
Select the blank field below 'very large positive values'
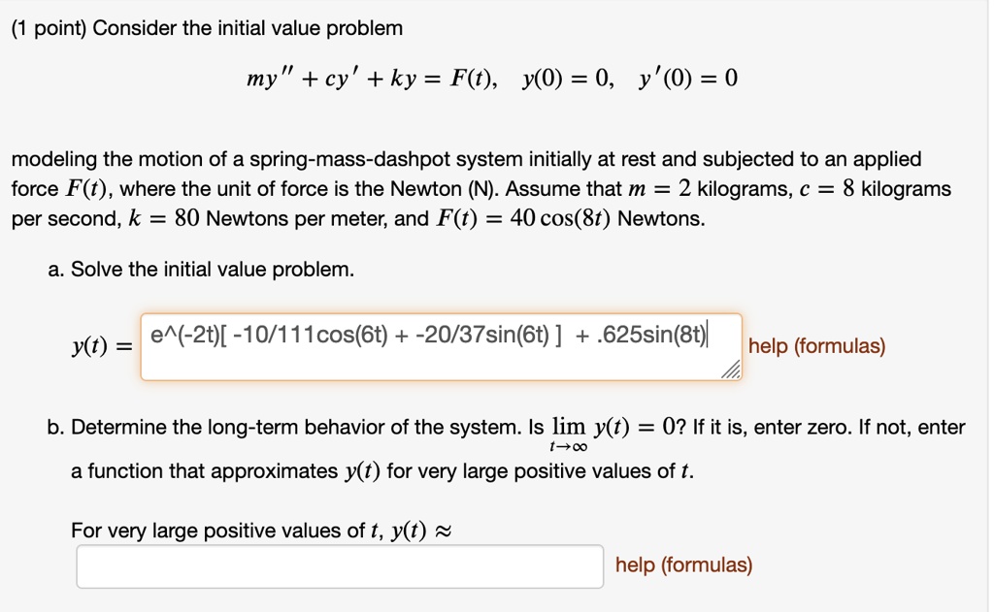tap(339, 564)
